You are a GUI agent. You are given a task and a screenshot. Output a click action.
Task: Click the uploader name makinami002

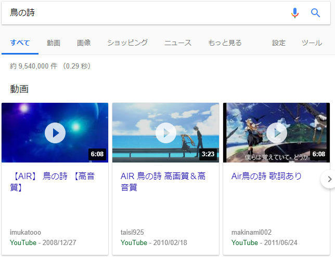tap(251, 232)
